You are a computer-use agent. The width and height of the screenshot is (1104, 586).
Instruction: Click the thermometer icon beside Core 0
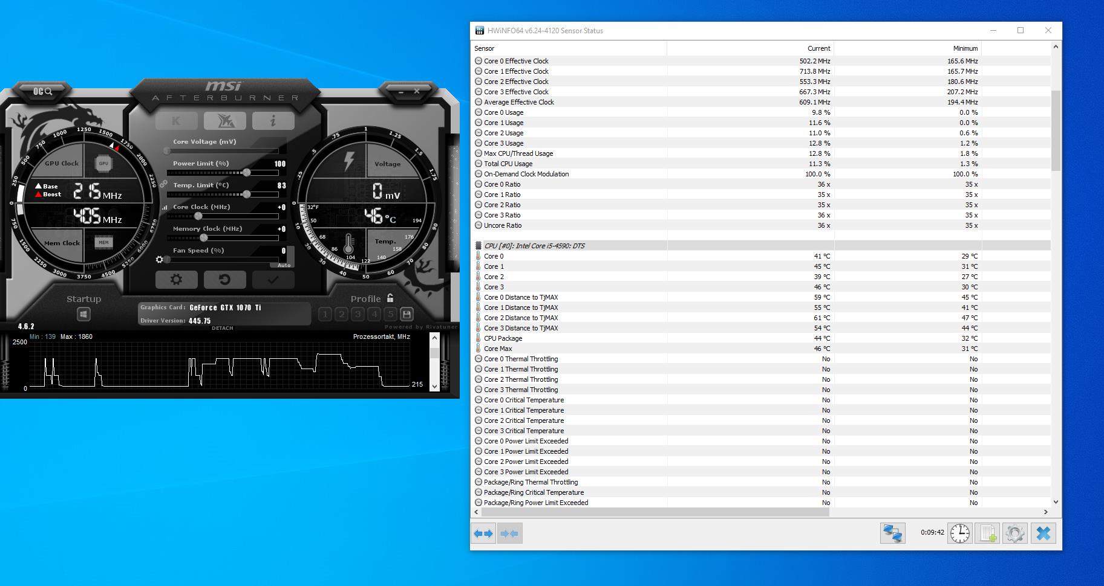tap(478, 256)
